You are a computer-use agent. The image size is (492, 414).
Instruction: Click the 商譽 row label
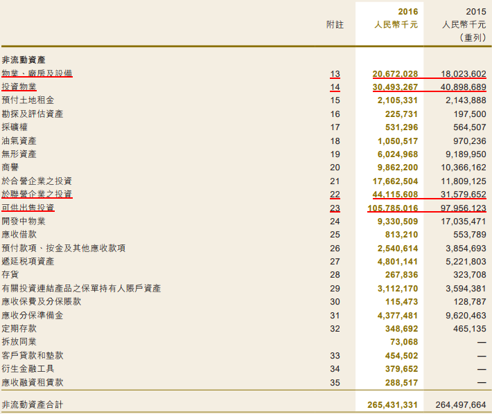click(10, 168)
